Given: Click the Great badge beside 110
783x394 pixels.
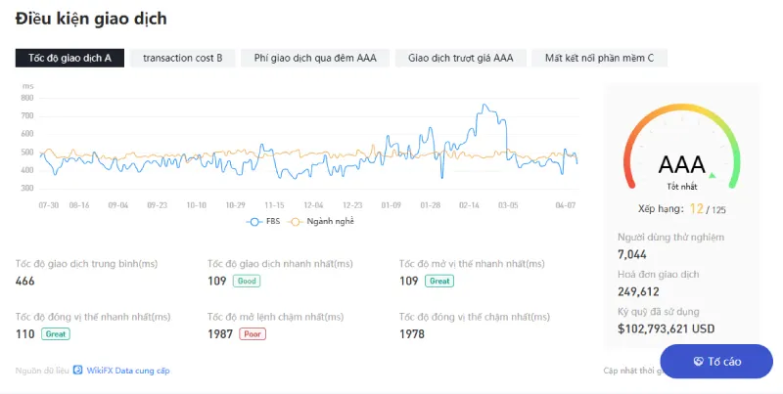Looking at the screenshot, I should (x=56, y=334).
